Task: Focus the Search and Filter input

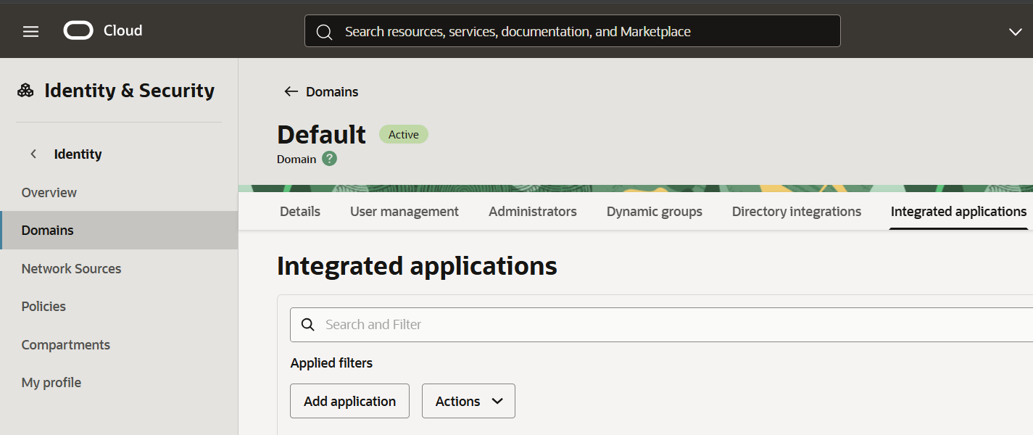Action: click(661, 325)
